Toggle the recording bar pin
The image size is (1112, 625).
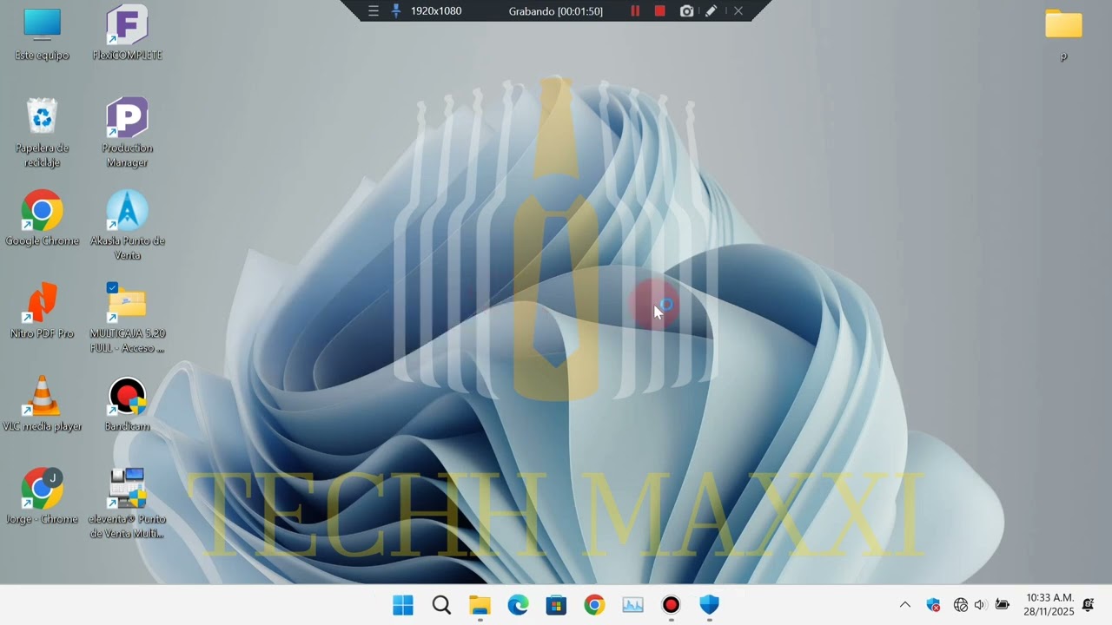coord(396,11)
